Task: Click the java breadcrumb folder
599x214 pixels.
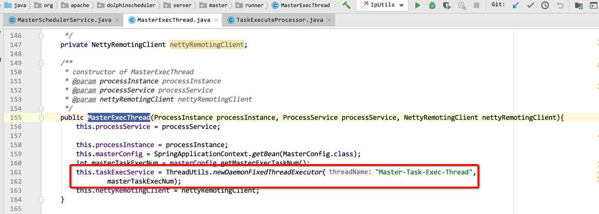Action: 15,5
